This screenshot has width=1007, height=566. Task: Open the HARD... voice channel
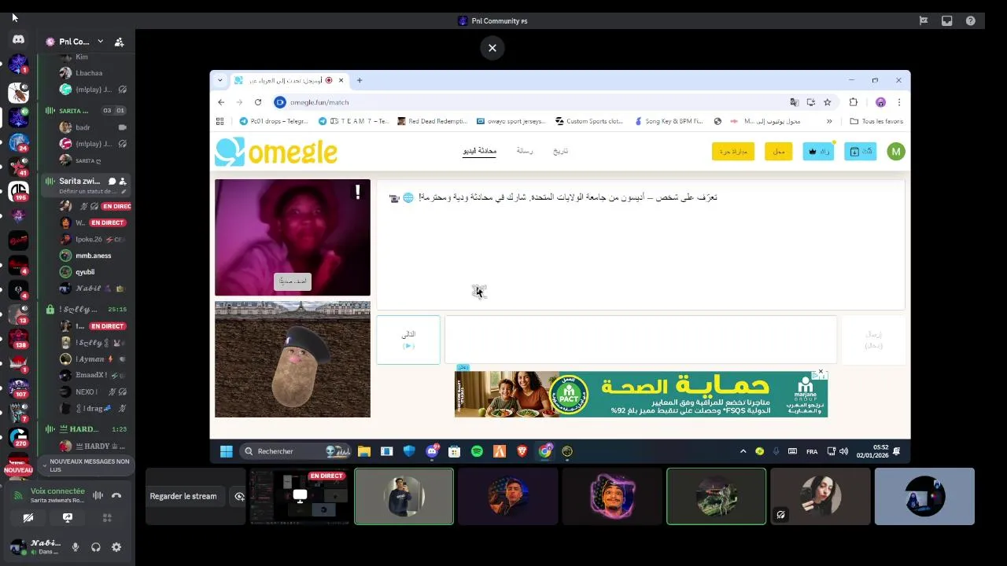coord(85,429)
